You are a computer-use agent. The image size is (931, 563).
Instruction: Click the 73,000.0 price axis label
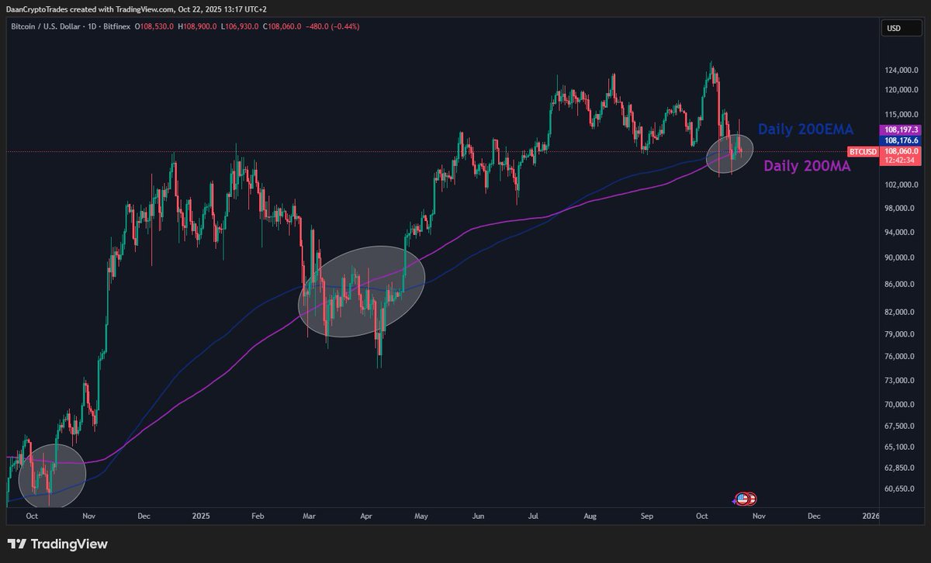pos(901,381)
